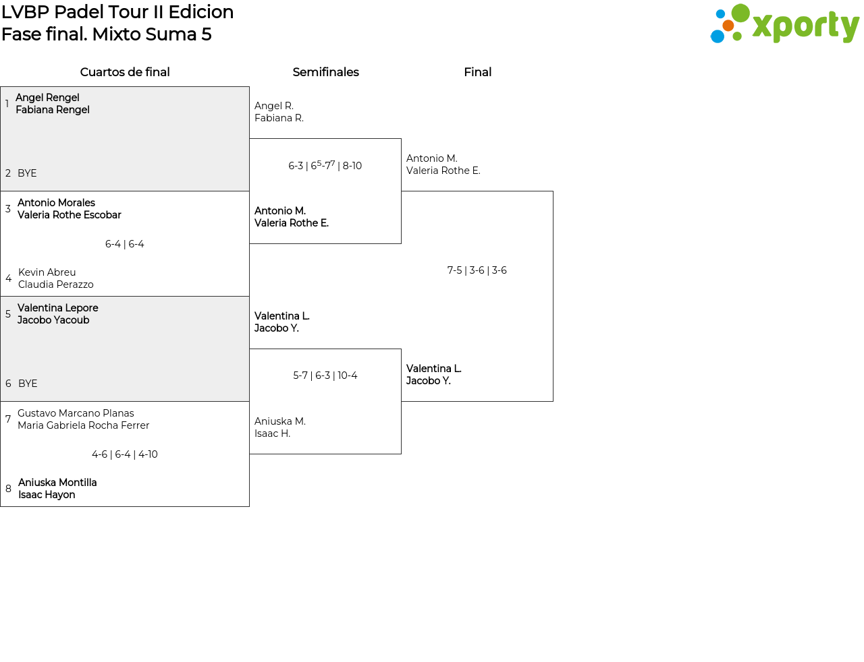Select team Angel Rengel and Fabiana Rengel

point(53,104)
